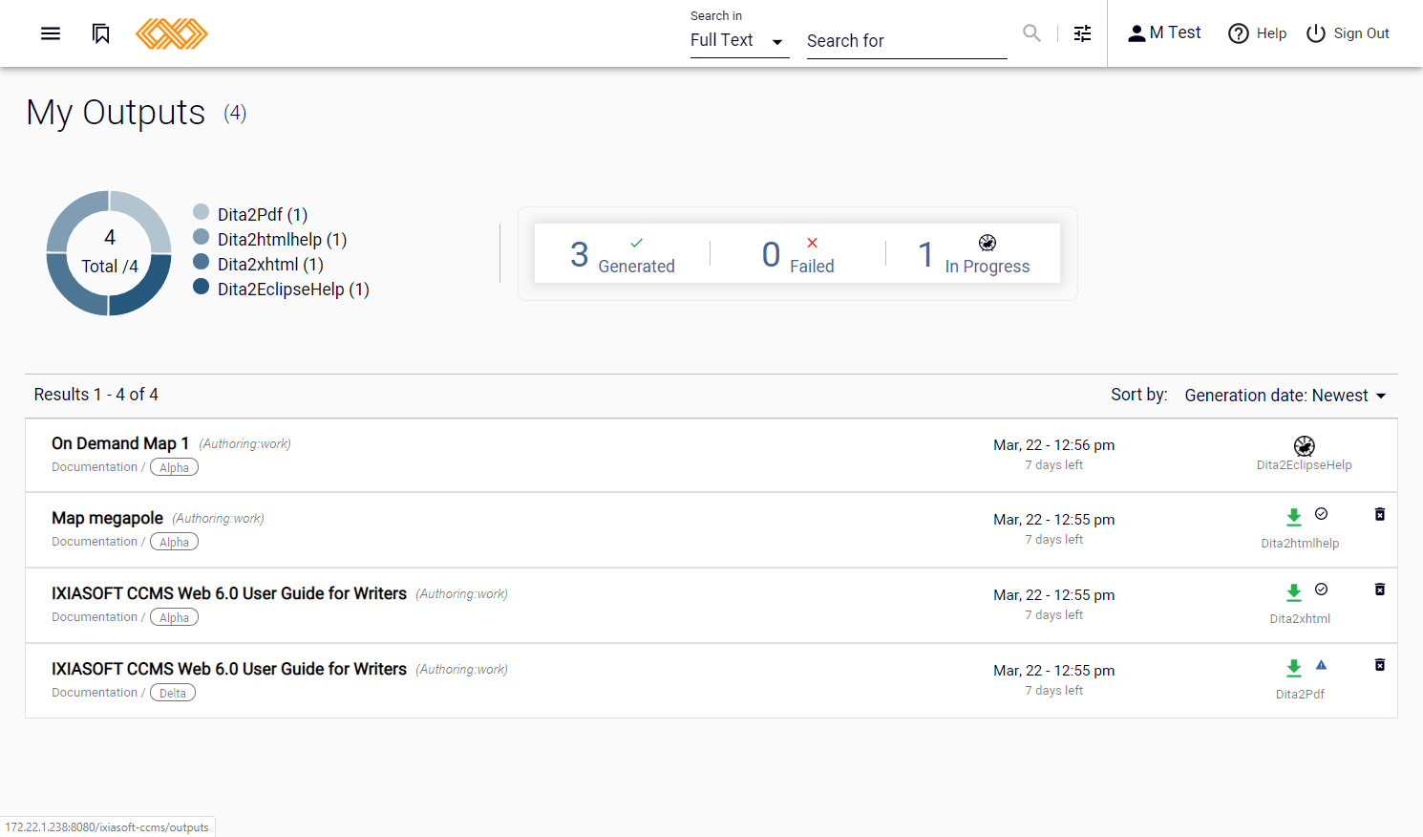Filter by 3 Generated outputs
1423x837 pixels.
[623, 254]
